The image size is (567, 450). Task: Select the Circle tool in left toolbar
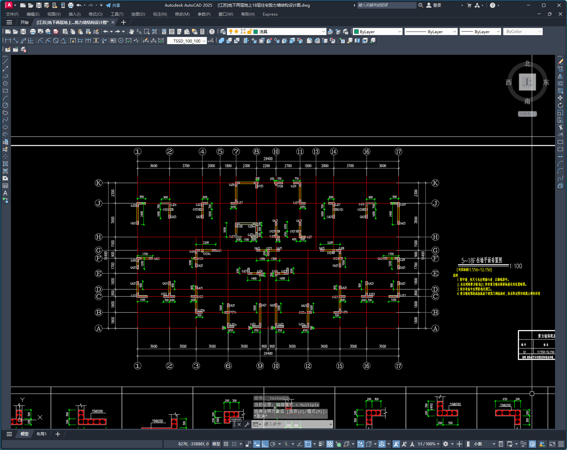pyautogui.click(x=5, y=105)
